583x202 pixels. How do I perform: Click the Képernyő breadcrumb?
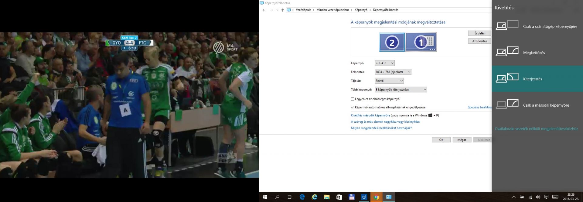(x=361, y=10)
